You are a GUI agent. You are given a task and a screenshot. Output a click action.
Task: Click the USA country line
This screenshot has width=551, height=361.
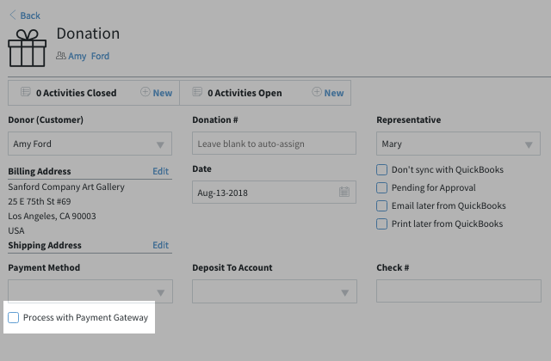pyautogui.click(x=16, y=230)
